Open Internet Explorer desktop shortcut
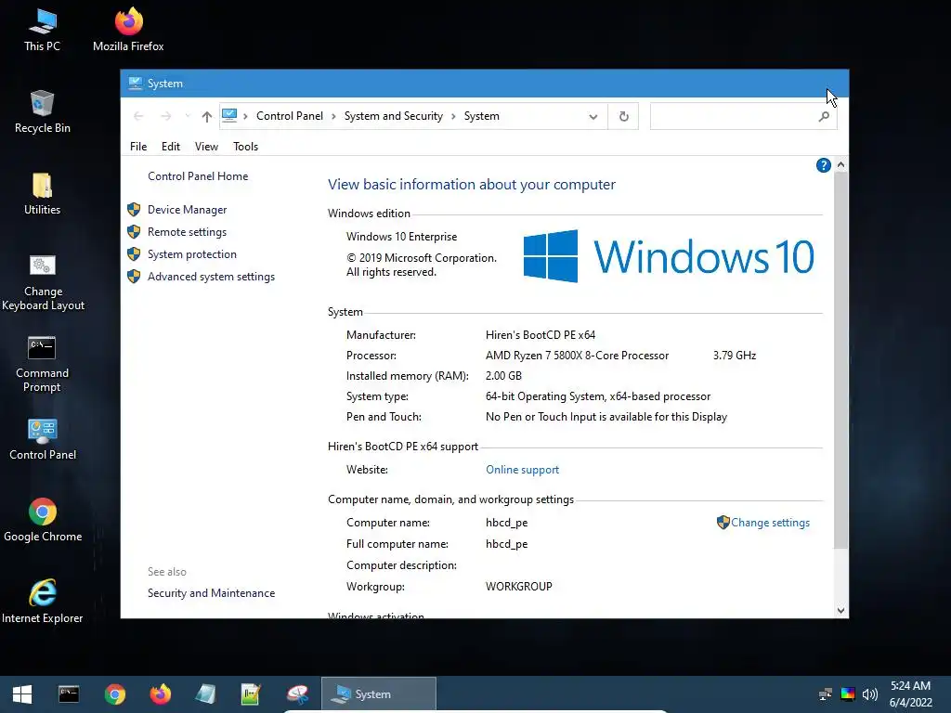Screen dimensions: 951x713 [43, 602]
